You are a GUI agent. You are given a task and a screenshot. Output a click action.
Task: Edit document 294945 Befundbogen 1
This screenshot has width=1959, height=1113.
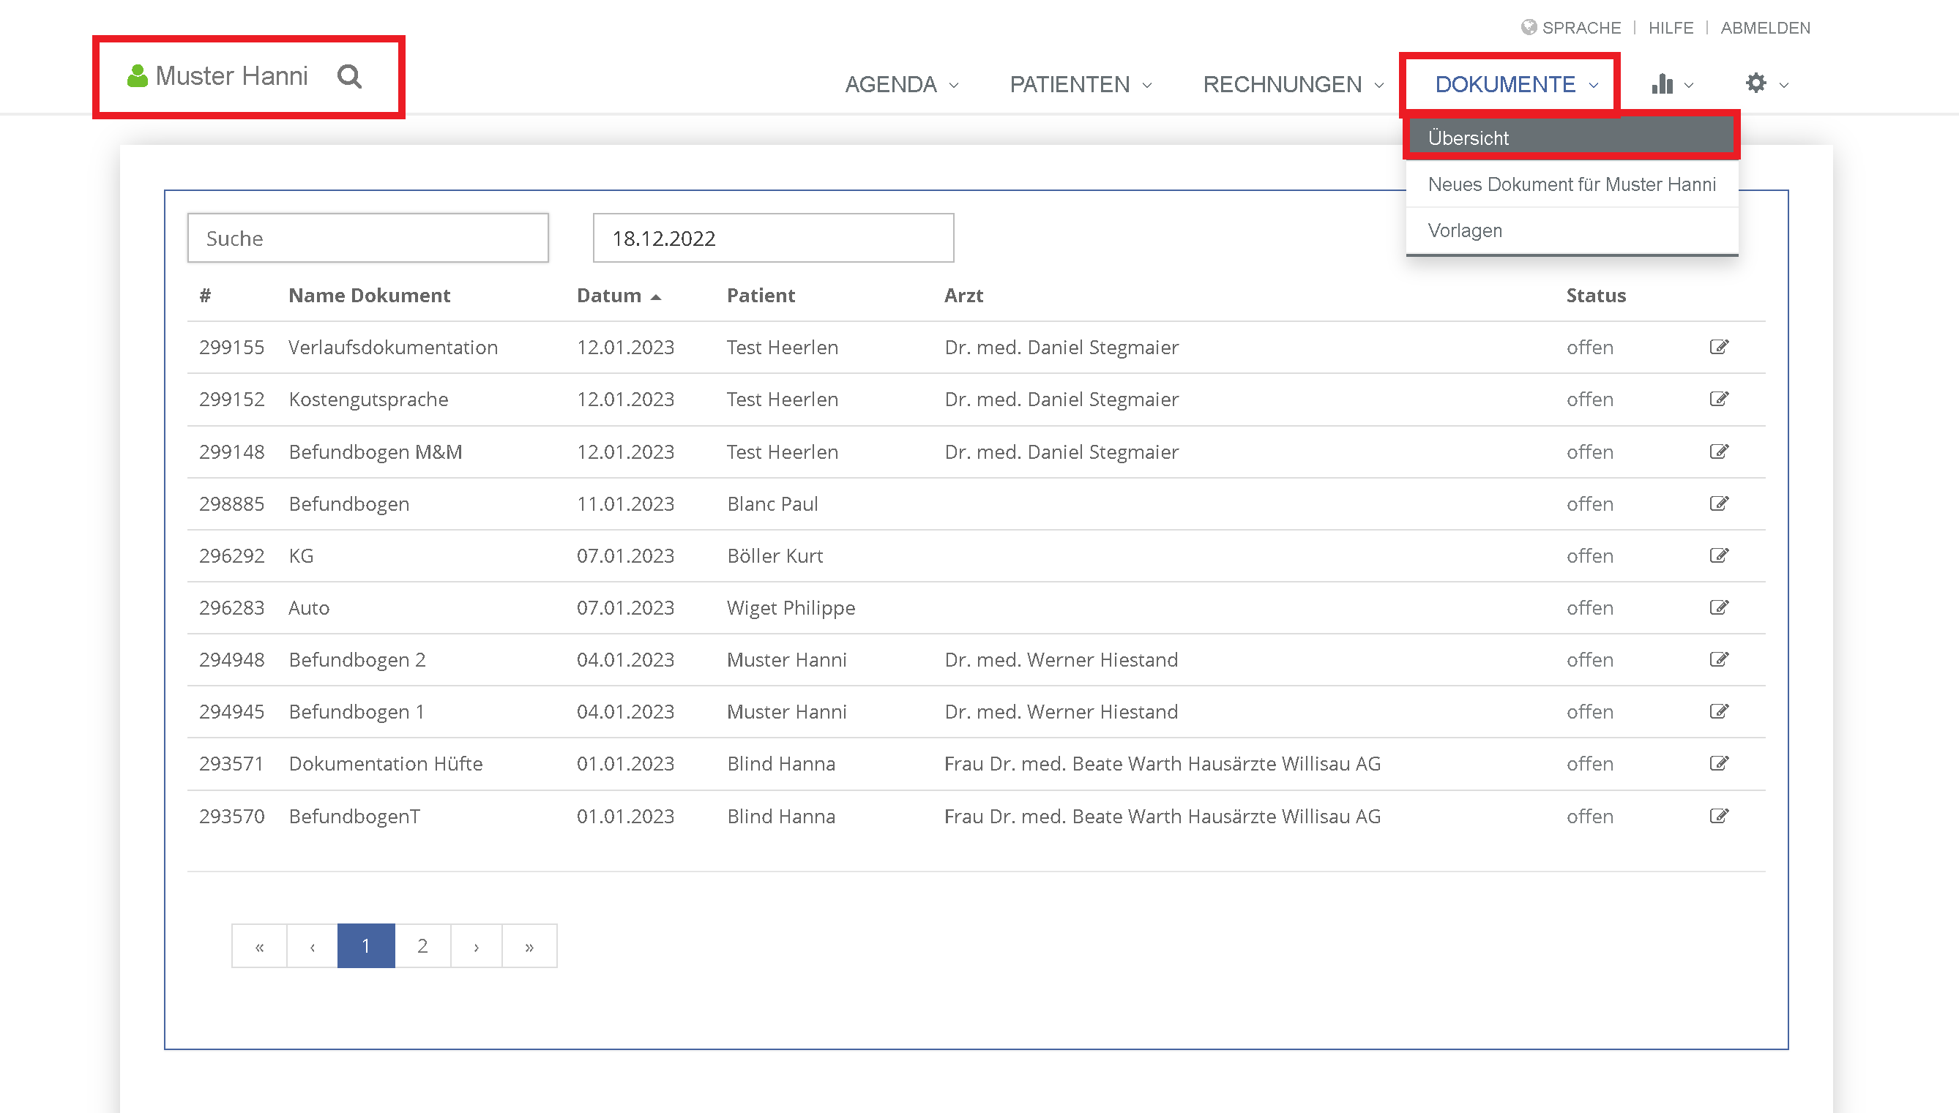point(1719,712)
